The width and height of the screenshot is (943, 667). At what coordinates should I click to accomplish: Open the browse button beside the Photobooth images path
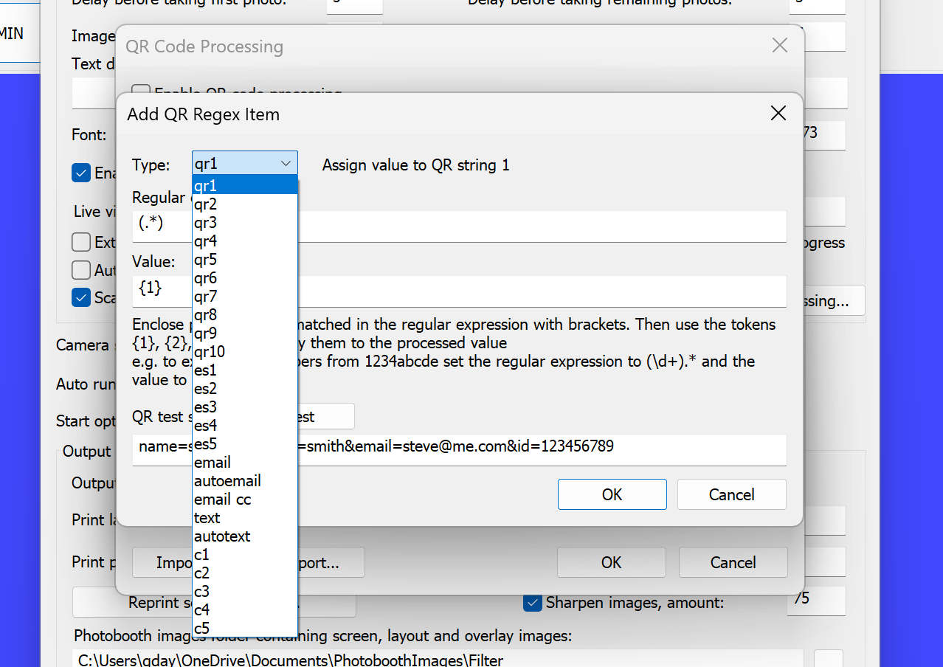click(x=828, y=657)
